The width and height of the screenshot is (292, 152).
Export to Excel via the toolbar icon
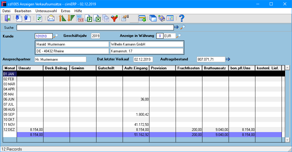point(97,18)
